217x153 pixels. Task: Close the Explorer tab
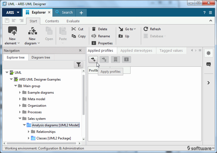[x=49, y=12]
